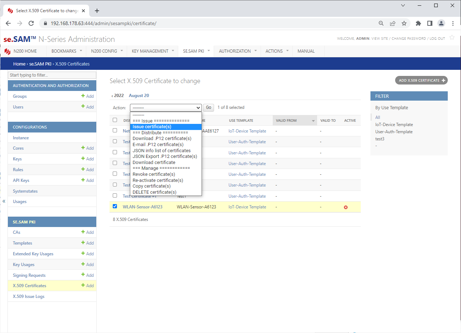Open Chrome tab search chevron
Image resolution: width=461 pixels, height=333 pixels.
coord(403,5)
